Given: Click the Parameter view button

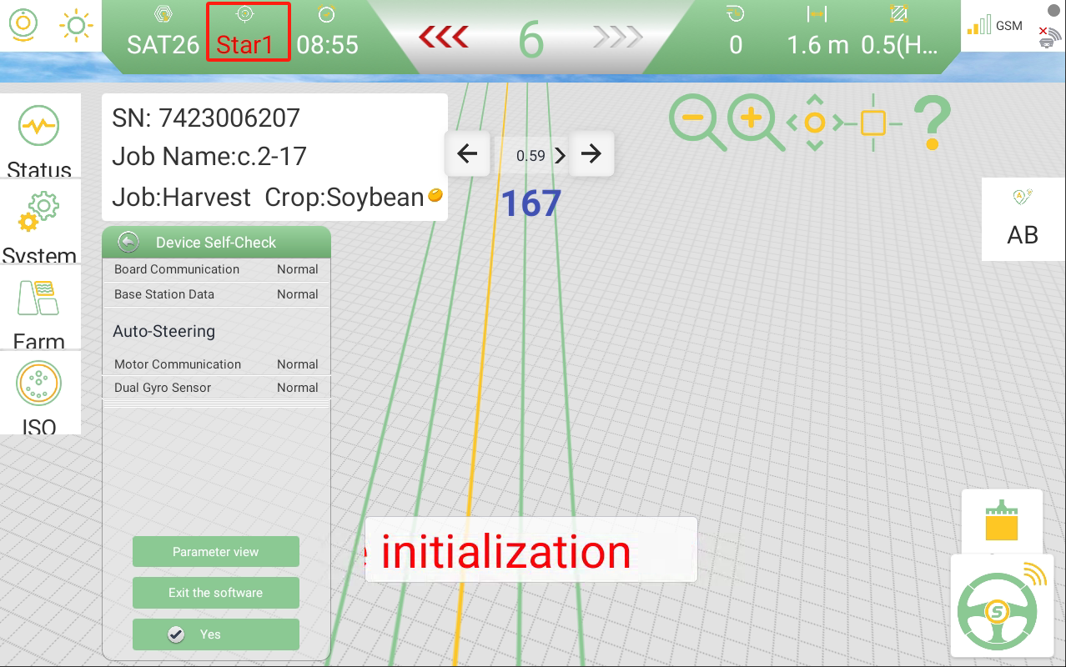Looking at the screenshot, I should 215,552.
